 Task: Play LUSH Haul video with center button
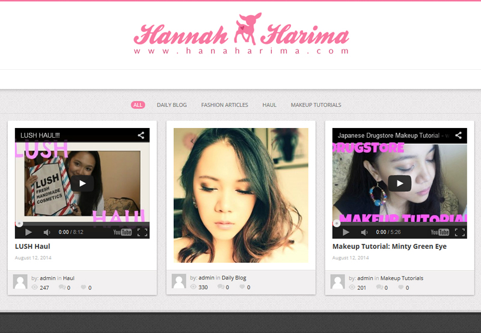click(x=82, y=183)
